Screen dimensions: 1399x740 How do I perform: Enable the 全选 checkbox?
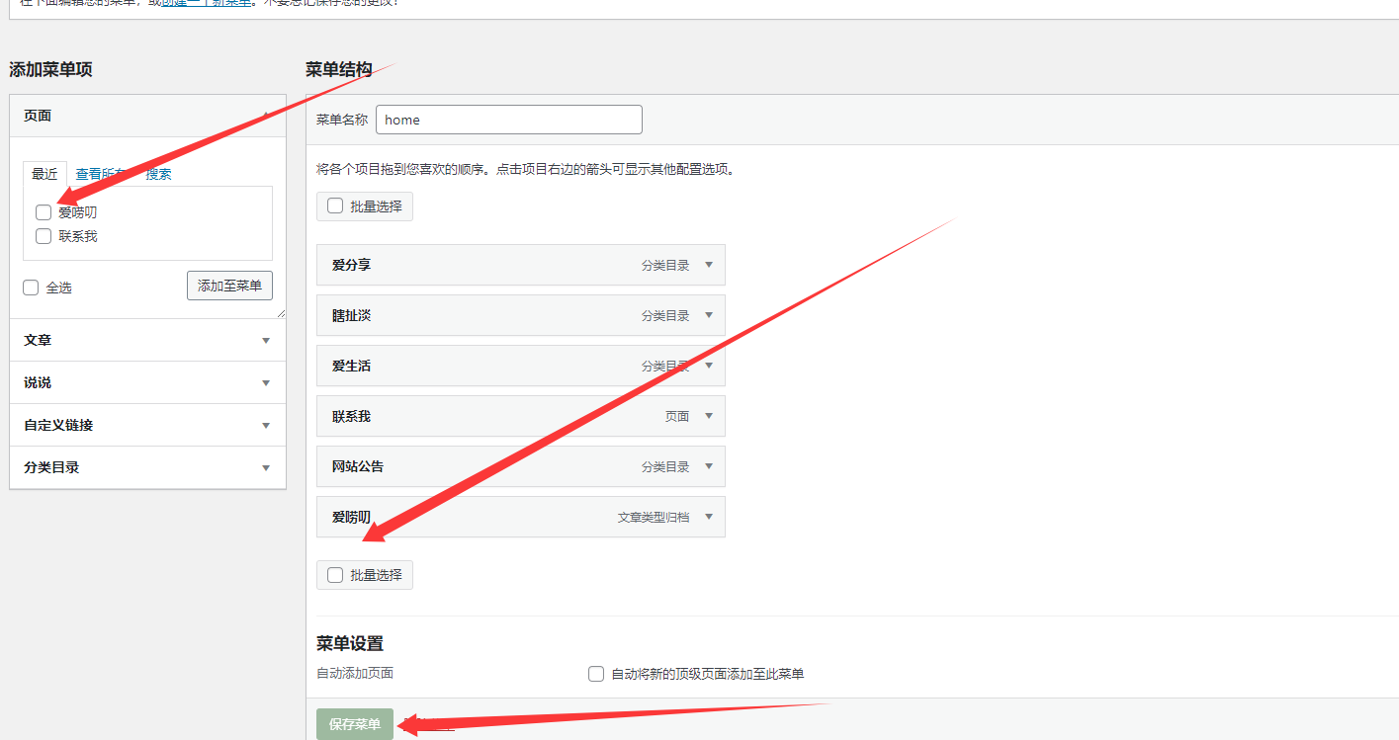point(32,288)
